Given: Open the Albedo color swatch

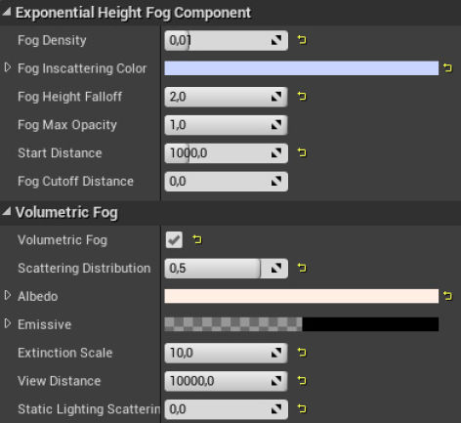Looking at the screenshot, I should [301, 296].
